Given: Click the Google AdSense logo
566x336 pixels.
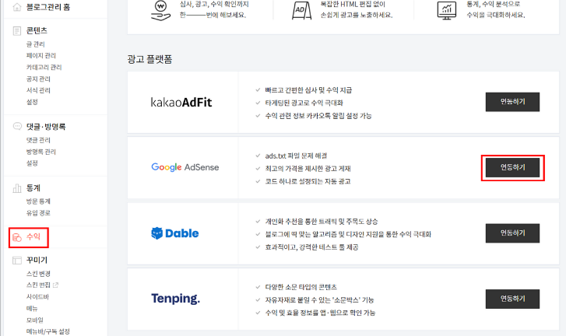Looking at the screenshot, I should click(x=185, y=167).
